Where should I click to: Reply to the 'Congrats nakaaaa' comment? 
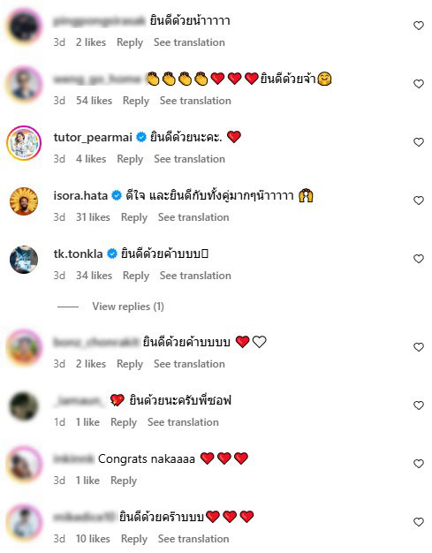[x=124, y=481]
